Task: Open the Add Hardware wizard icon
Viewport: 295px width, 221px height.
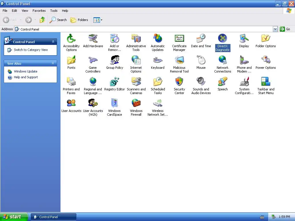Action: click(x=93, y=39)
